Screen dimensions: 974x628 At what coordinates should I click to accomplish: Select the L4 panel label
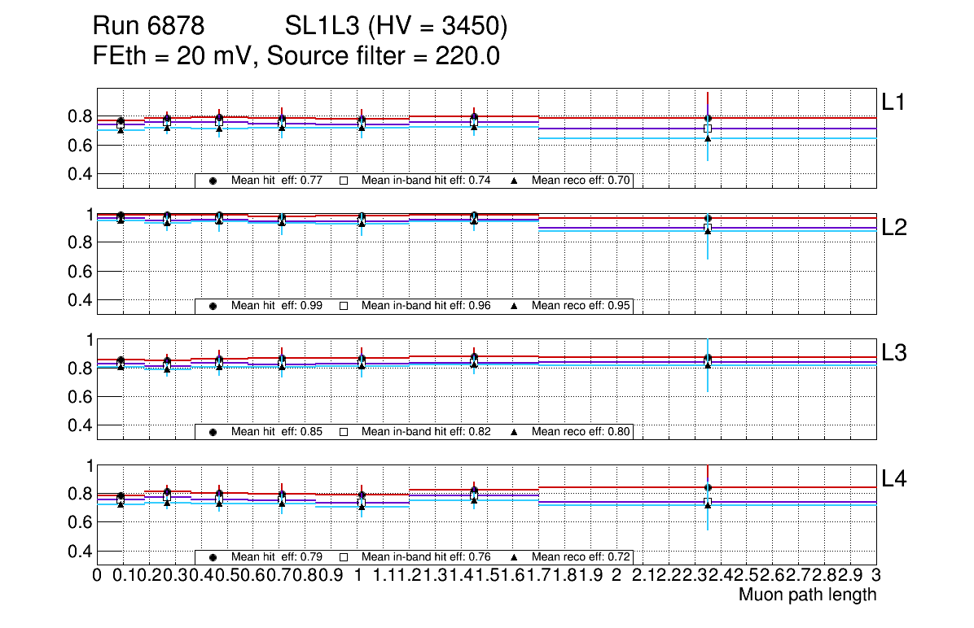pos(895,479)
